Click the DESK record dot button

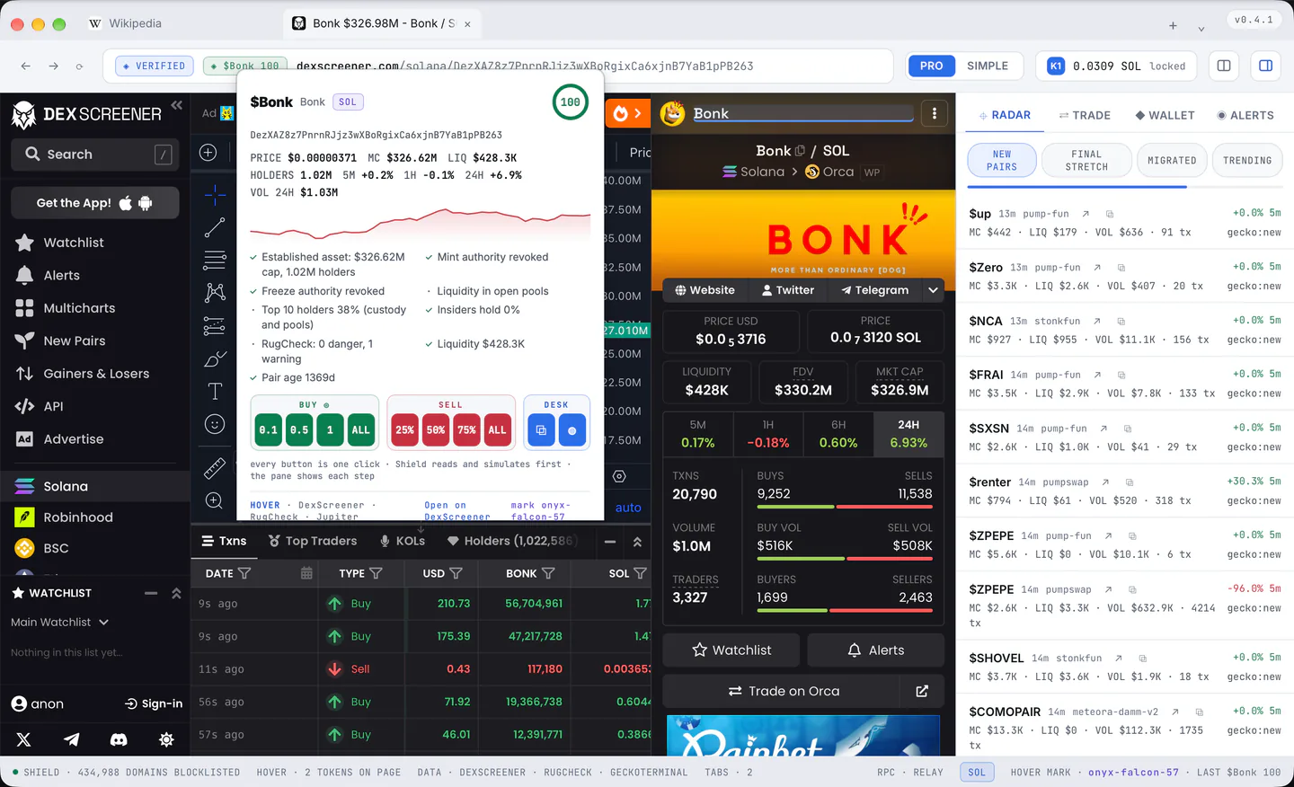point(572,430)
